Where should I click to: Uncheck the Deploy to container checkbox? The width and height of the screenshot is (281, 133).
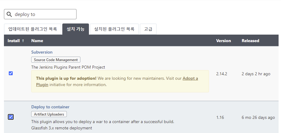(x=11, y=117)
